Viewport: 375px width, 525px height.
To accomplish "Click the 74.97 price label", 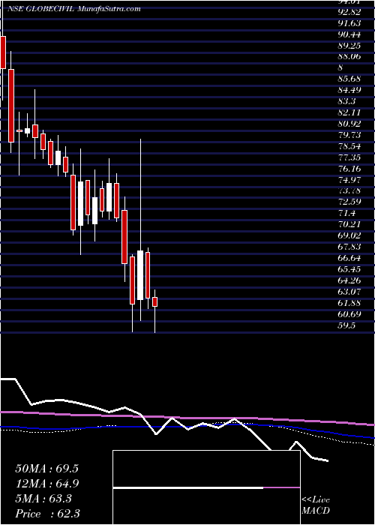I will [349, 180].
